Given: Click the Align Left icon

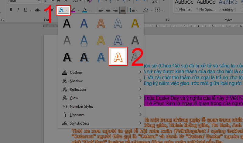Looking at the screenshot, I should pyautogui.click(x=101, y=10).
